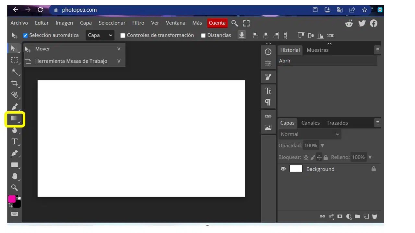Viewport: 415px width, 233px height.
Task: Open the Capa auto-select dropdown
Action: (x=100, y=35)
